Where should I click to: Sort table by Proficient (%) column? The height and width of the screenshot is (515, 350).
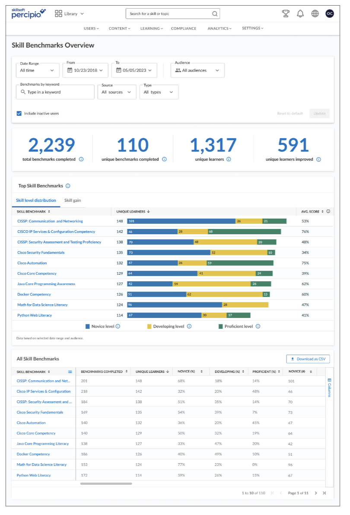pos(266,372)
